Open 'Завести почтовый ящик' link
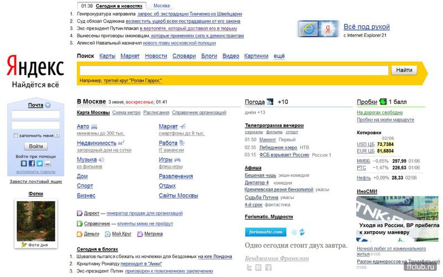443x277 pixels. click(36, 181)
